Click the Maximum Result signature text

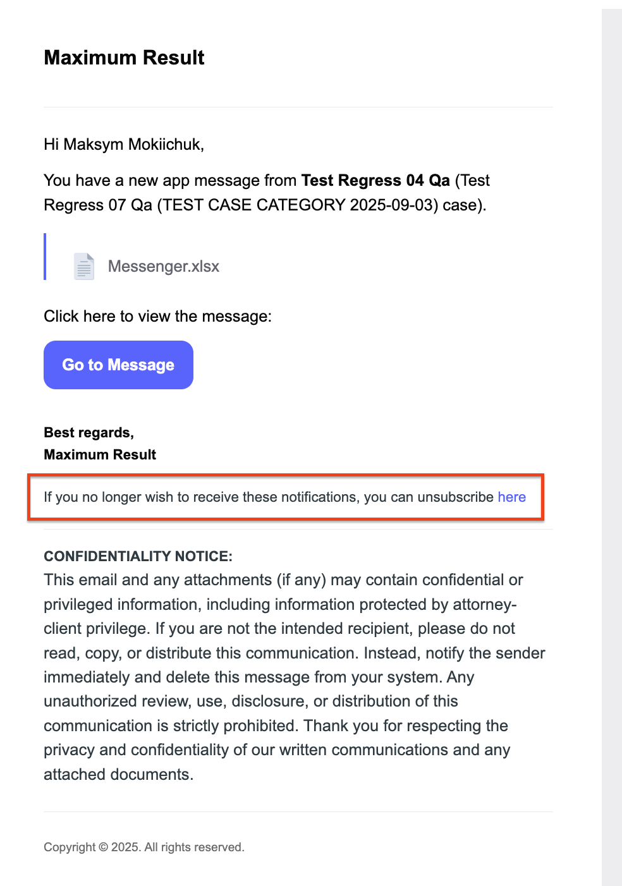99,454
